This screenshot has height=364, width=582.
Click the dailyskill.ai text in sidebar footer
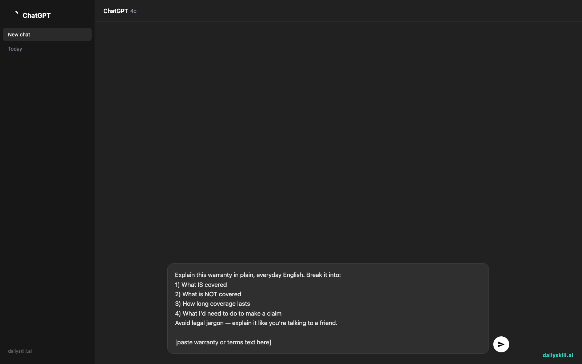point(20,351)
